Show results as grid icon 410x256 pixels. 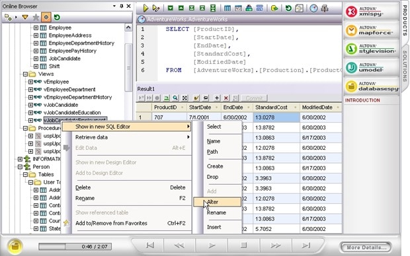click(x=227, y=9)
